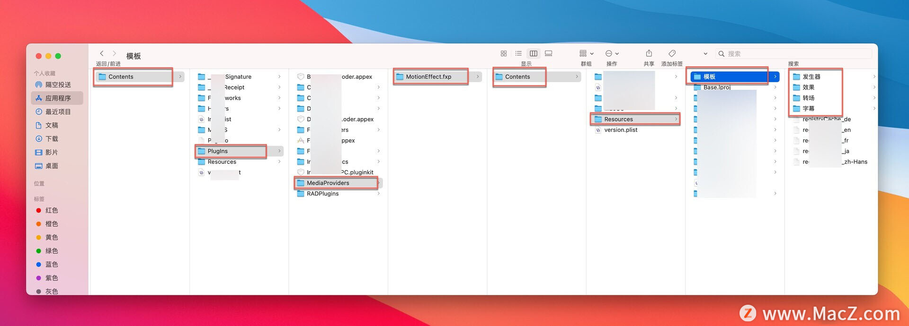Open Movies (影片) in sidebar
909x326 pixels.
[58, 153]
